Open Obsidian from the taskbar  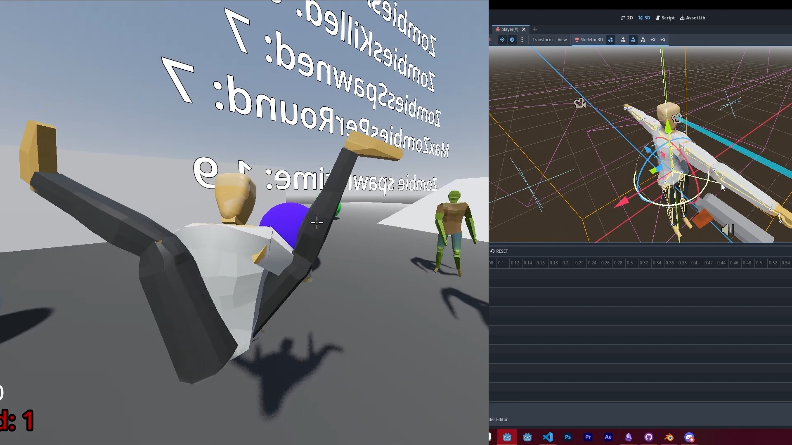pyautogui.click(x=629, y=437)
